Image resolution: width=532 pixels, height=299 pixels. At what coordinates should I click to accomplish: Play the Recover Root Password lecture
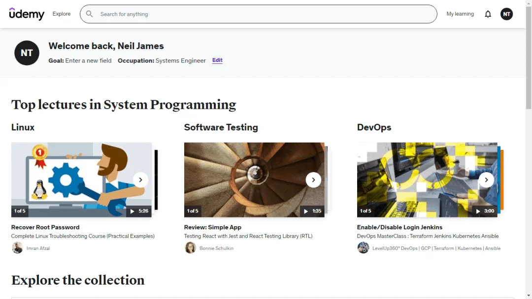pos(81,180)
